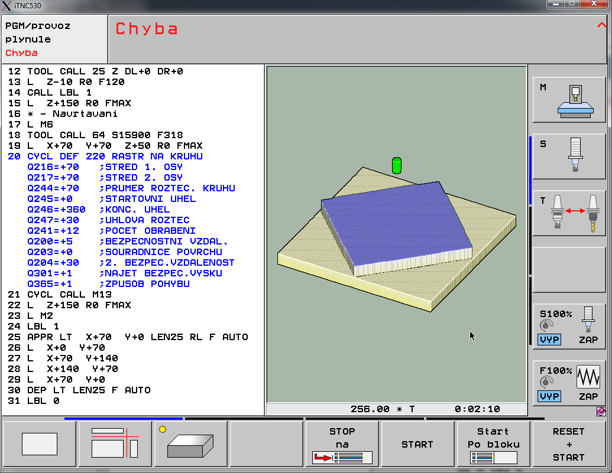Select the full-window plan view softkey
612x473 pixels.
(x=40, y=444)
